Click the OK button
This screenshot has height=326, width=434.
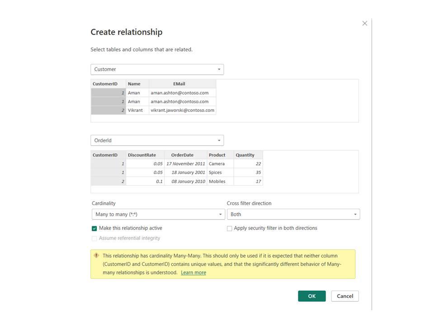coord(311,296)
